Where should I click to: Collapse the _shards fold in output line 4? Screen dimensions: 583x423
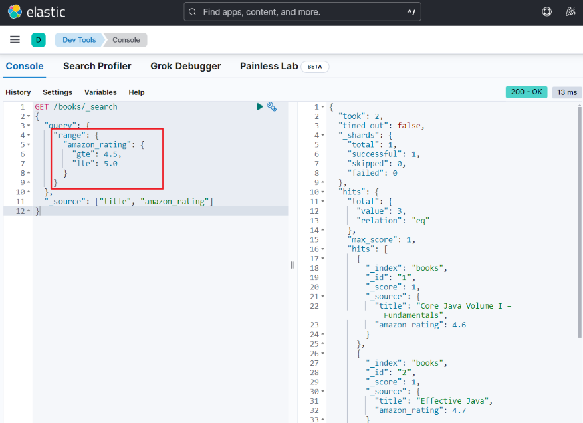(x=323, y=135)
